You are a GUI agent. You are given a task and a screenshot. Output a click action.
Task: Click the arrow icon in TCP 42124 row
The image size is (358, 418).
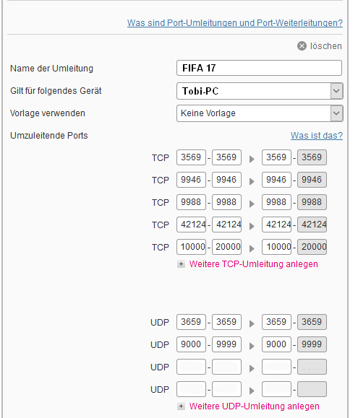[x=252, y=227]
